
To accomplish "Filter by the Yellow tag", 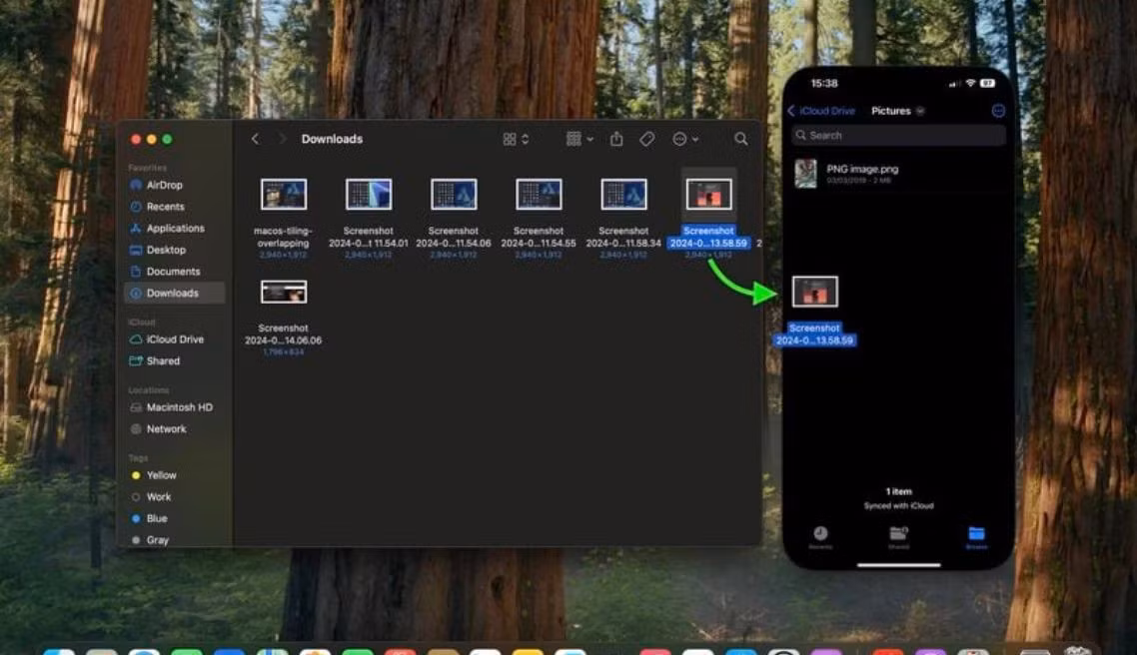I will pyautogui.click(x=174, y=475).
